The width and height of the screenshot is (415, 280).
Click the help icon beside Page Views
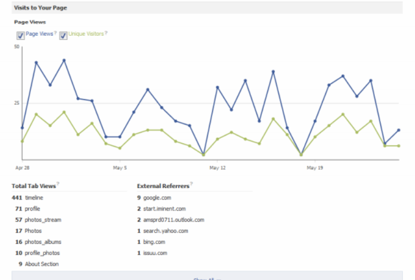(56, 33)
